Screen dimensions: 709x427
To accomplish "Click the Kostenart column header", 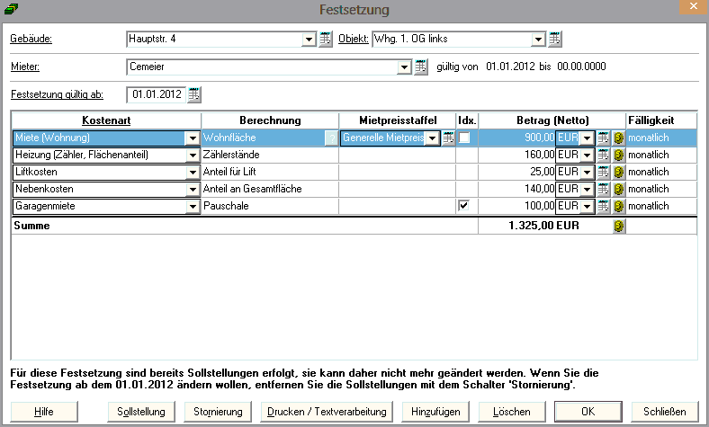I will coord(106,120).
